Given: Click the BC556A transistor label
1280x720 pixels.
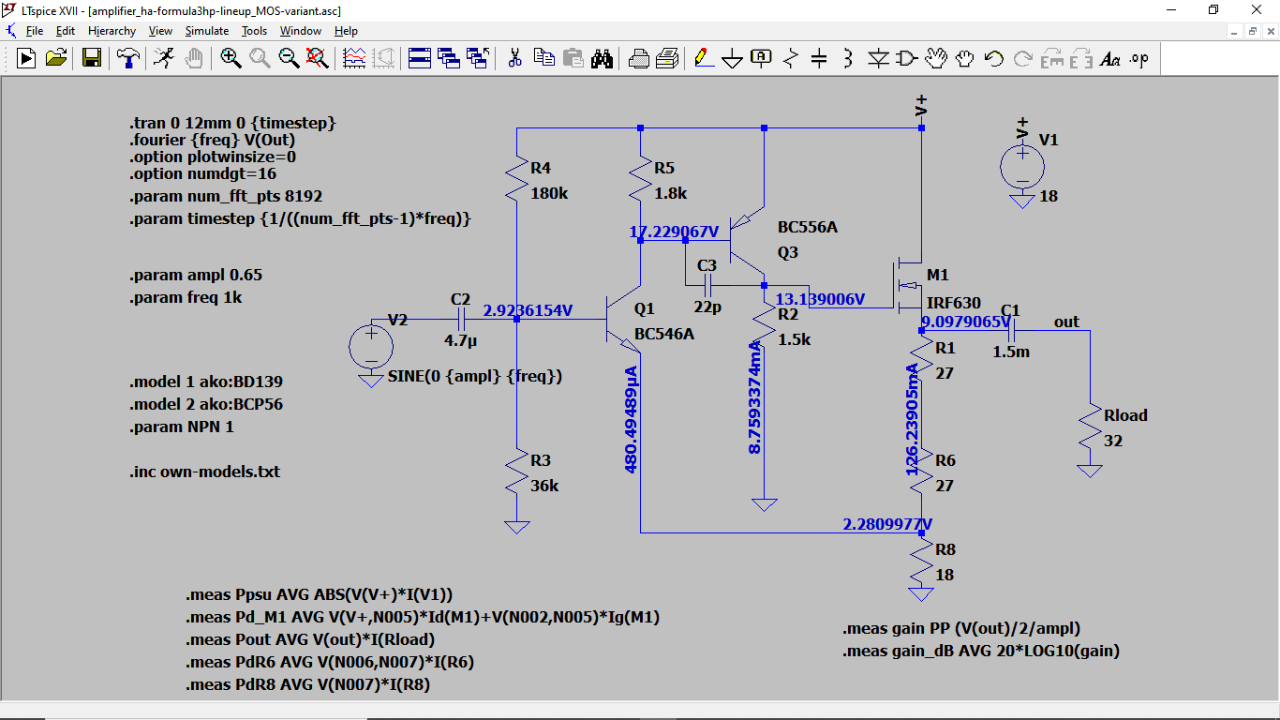Looking at the screenshot, I should [x=808, y=227].
